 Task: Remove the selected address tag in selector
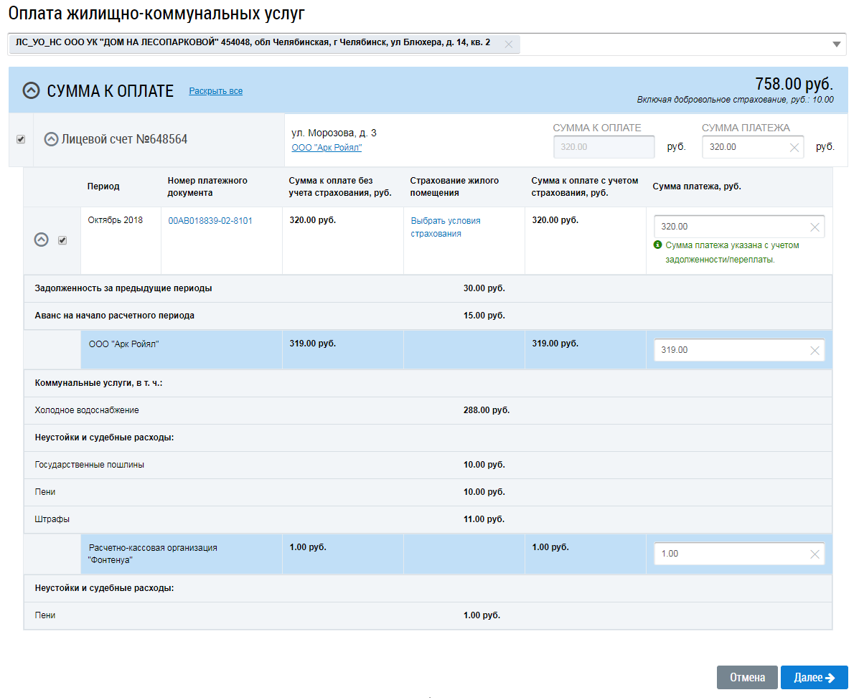point(508,44)
